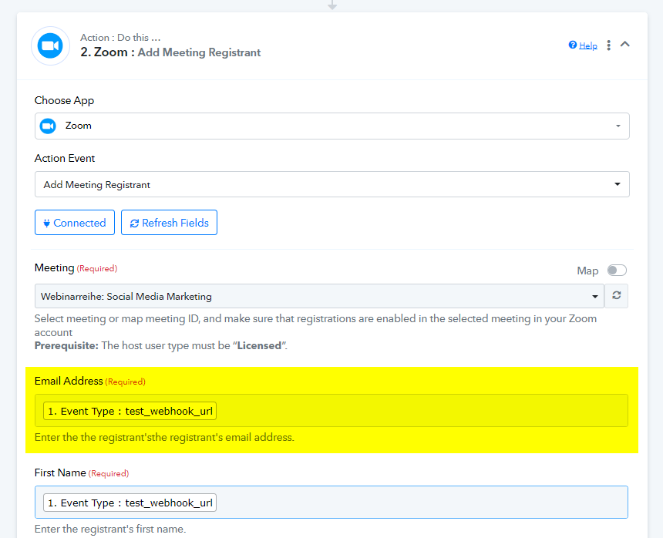Click the Meeting dropdown caret arrow
Image resolution: width=663 pixels, height=538 pixels.
coord(595,296)
